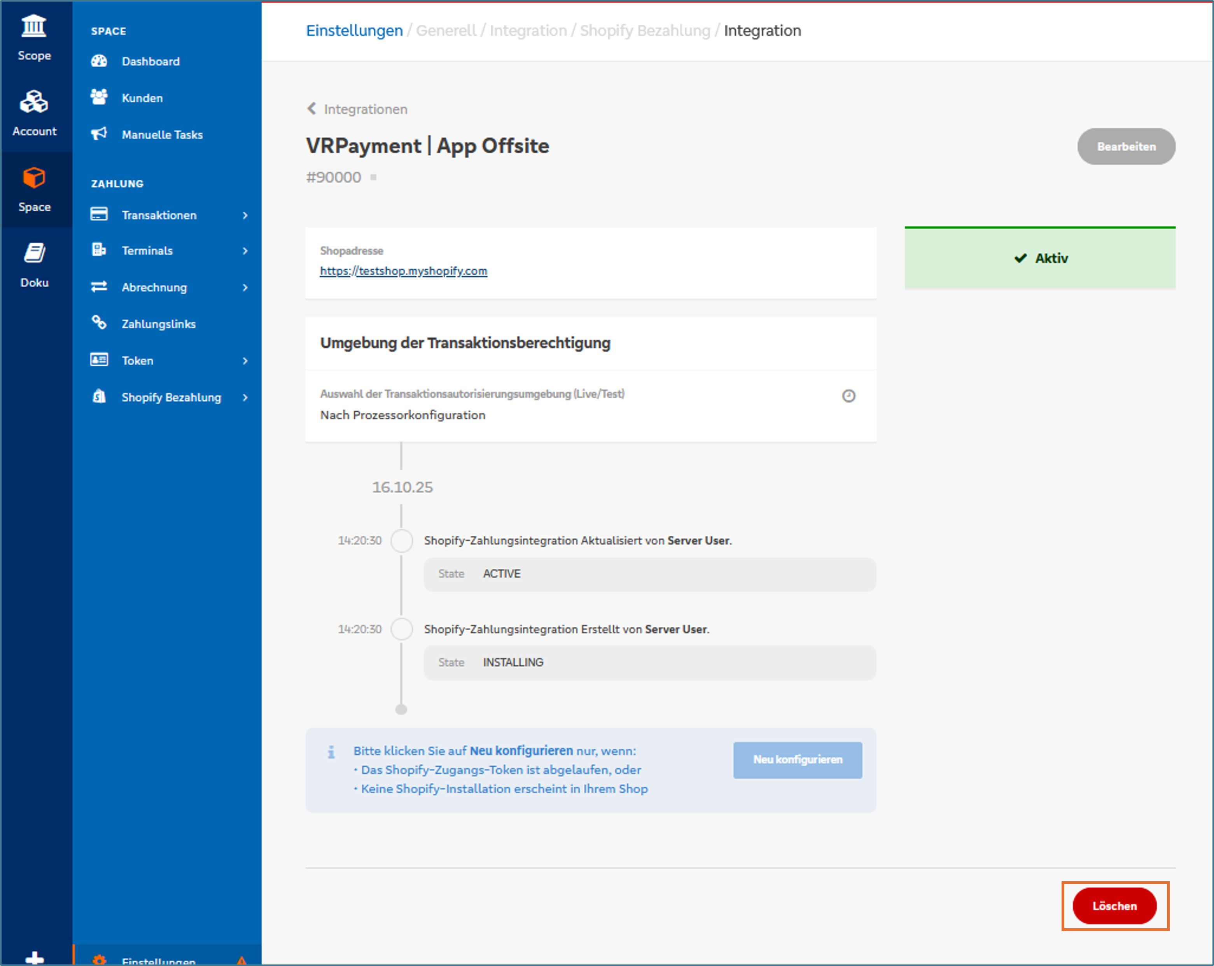Open the Account cubes icon
Image resolution: width=1214 pixels, height=966 pixels.
point(34,102)
